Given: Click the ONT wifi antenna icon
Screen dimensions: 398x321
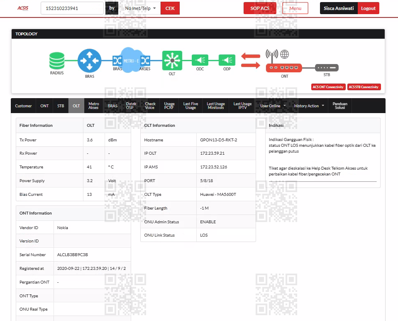Looking at the screenshot, I should click(272, 56).
